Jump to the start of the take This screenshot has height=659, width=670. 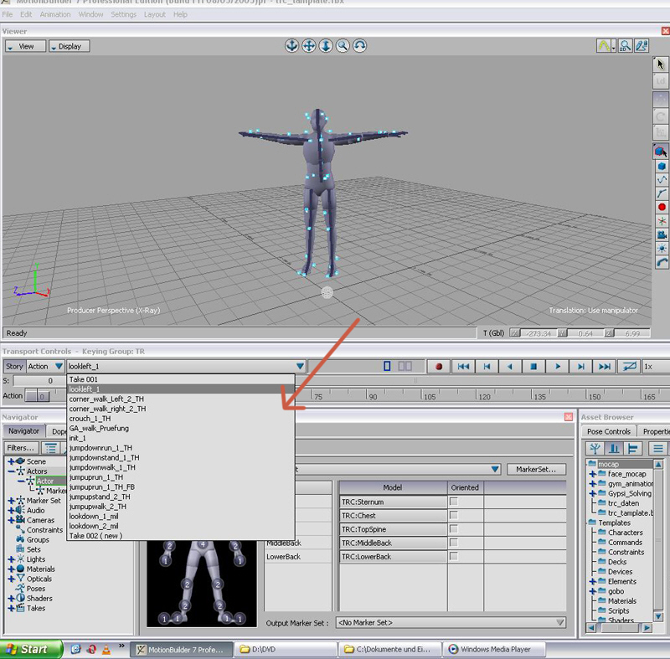[462, 367]
